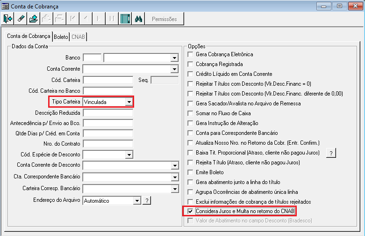Expand the Endereço do Arquivo dropdown
Image resolution: width=365 pixels, height=236 pixels.
137,200
